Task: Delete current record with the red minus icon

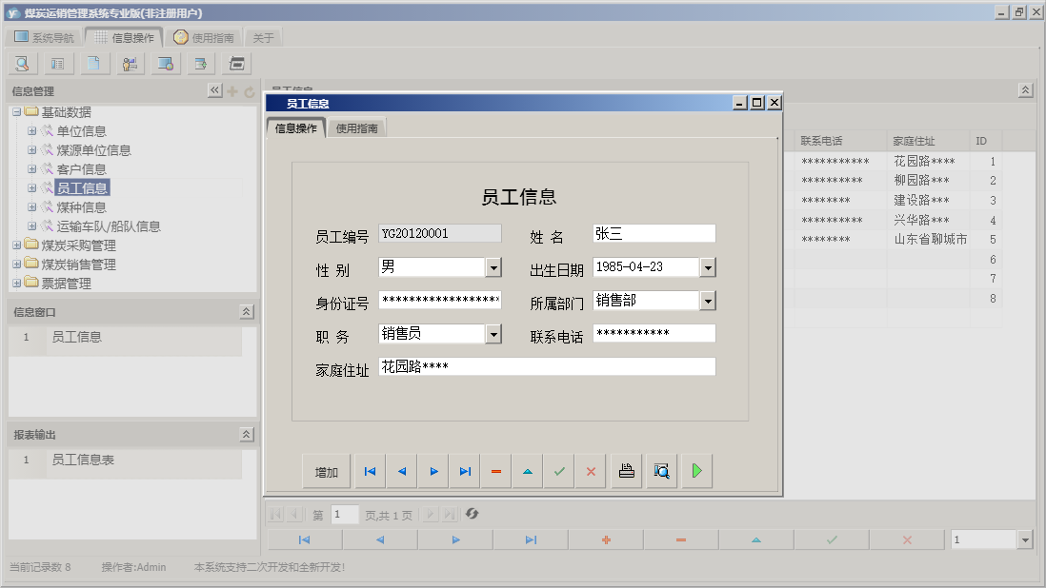Action: point(495,470)
